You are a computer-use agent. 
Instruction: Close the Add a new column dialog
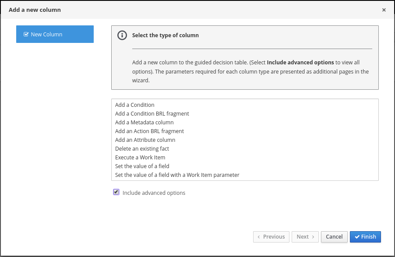click(384, 10)
